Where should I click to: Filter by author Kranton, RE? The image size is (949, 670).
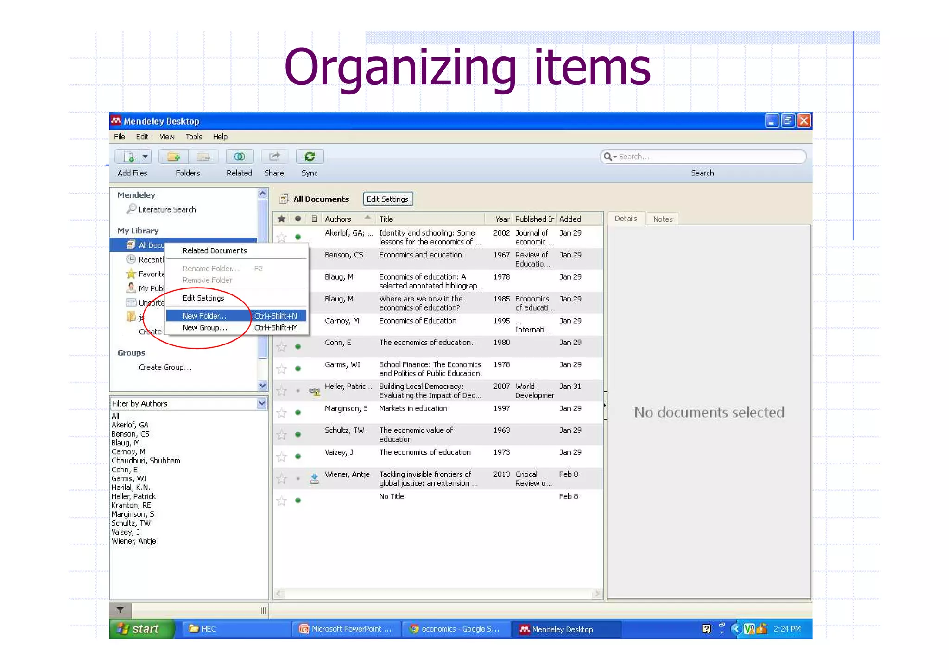131,505
